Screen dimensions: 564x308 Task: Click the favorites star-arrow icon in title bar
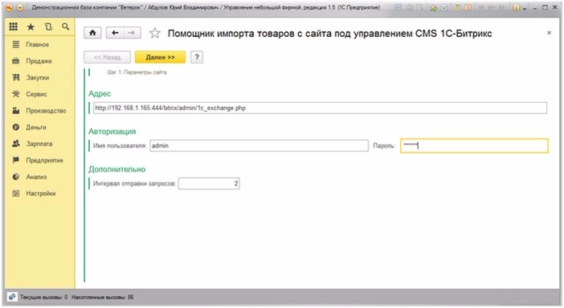coord(433,7)
